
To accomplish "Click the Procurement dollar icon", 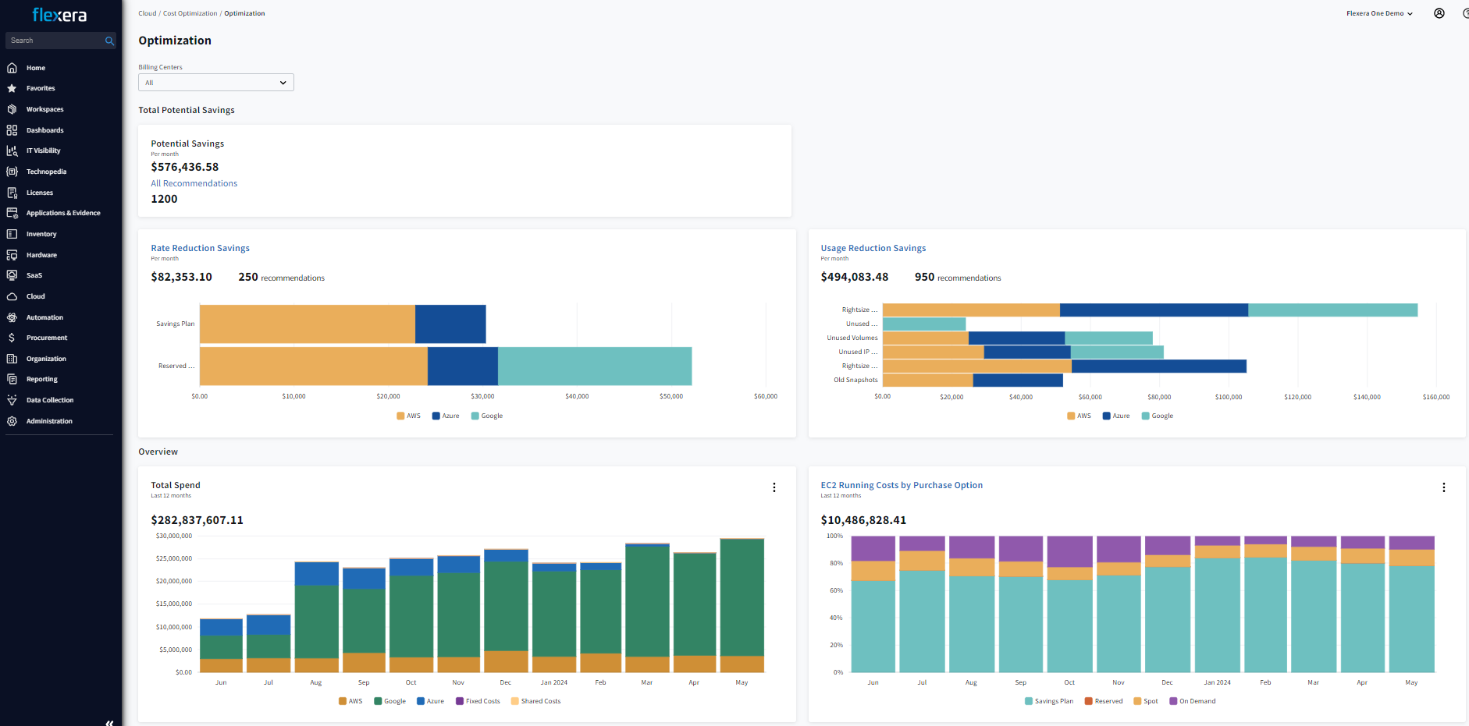I will pos(12,338).
